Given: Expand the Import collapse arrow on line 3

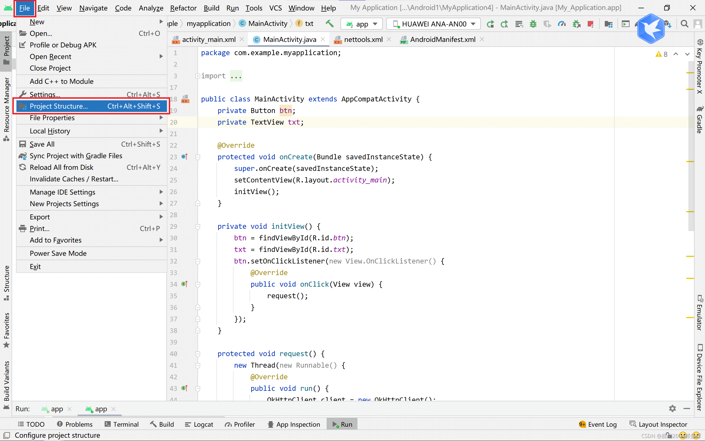Looking at the screenshot, I should click(x=197, y=76).
